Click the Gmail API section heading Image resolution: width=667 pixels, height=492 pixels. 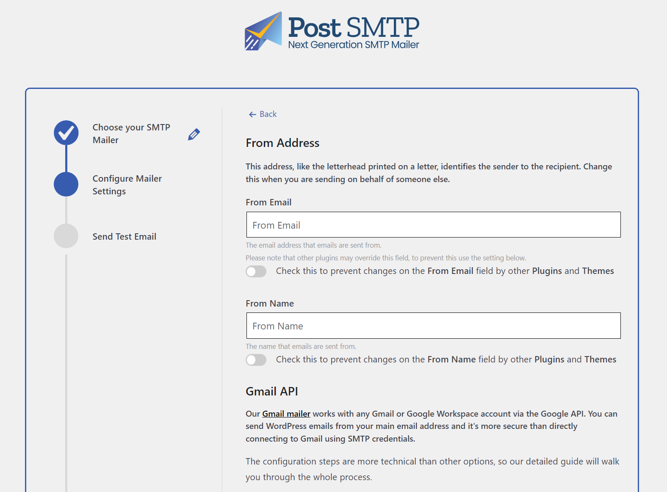[272, 391]
